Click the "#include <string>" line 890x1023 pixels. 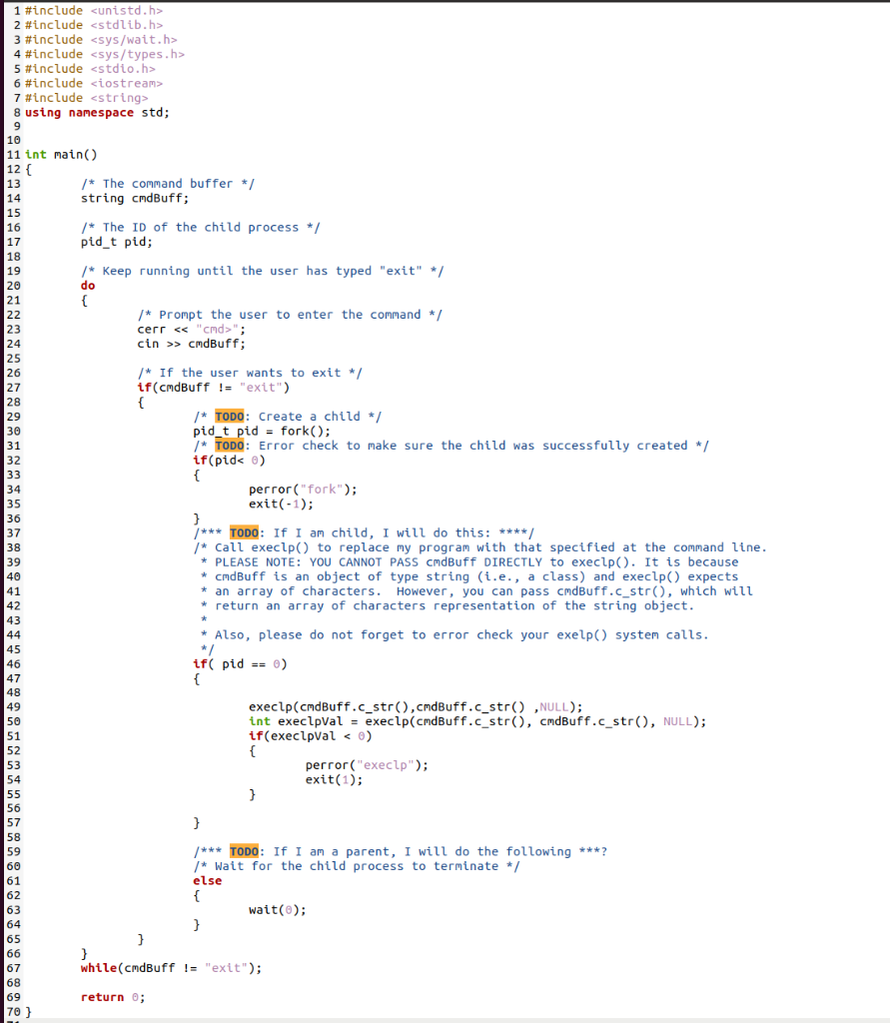tap(87, 98)
